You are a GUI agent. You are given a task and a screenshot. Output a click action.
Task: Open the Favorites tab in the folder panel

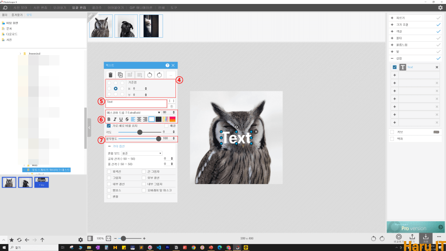coord(17,15)
